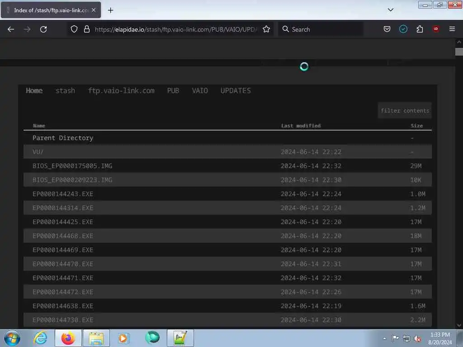
Task: Click the forward navigation arrow
Action: pyautogui.click(x=27, y=29)
